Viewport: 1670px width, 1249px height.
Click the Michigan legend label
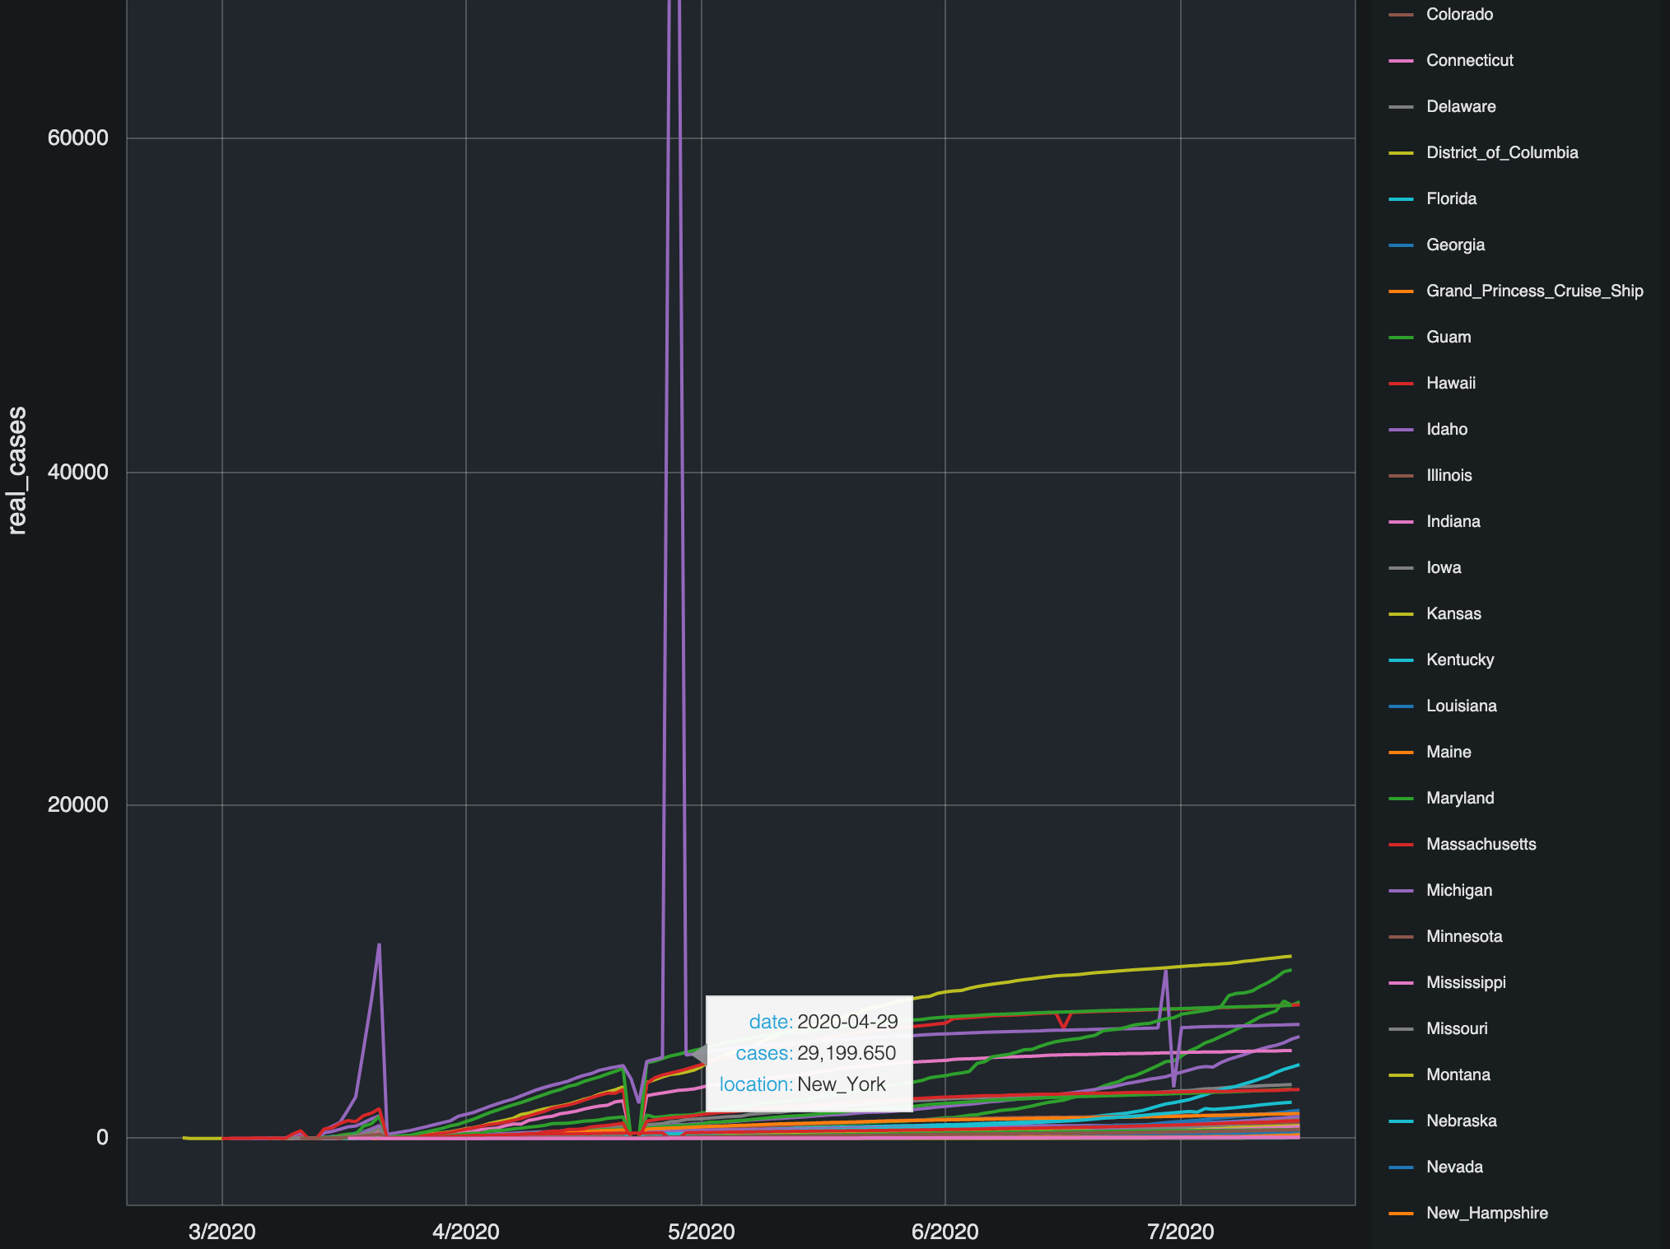coord(1458,891)
